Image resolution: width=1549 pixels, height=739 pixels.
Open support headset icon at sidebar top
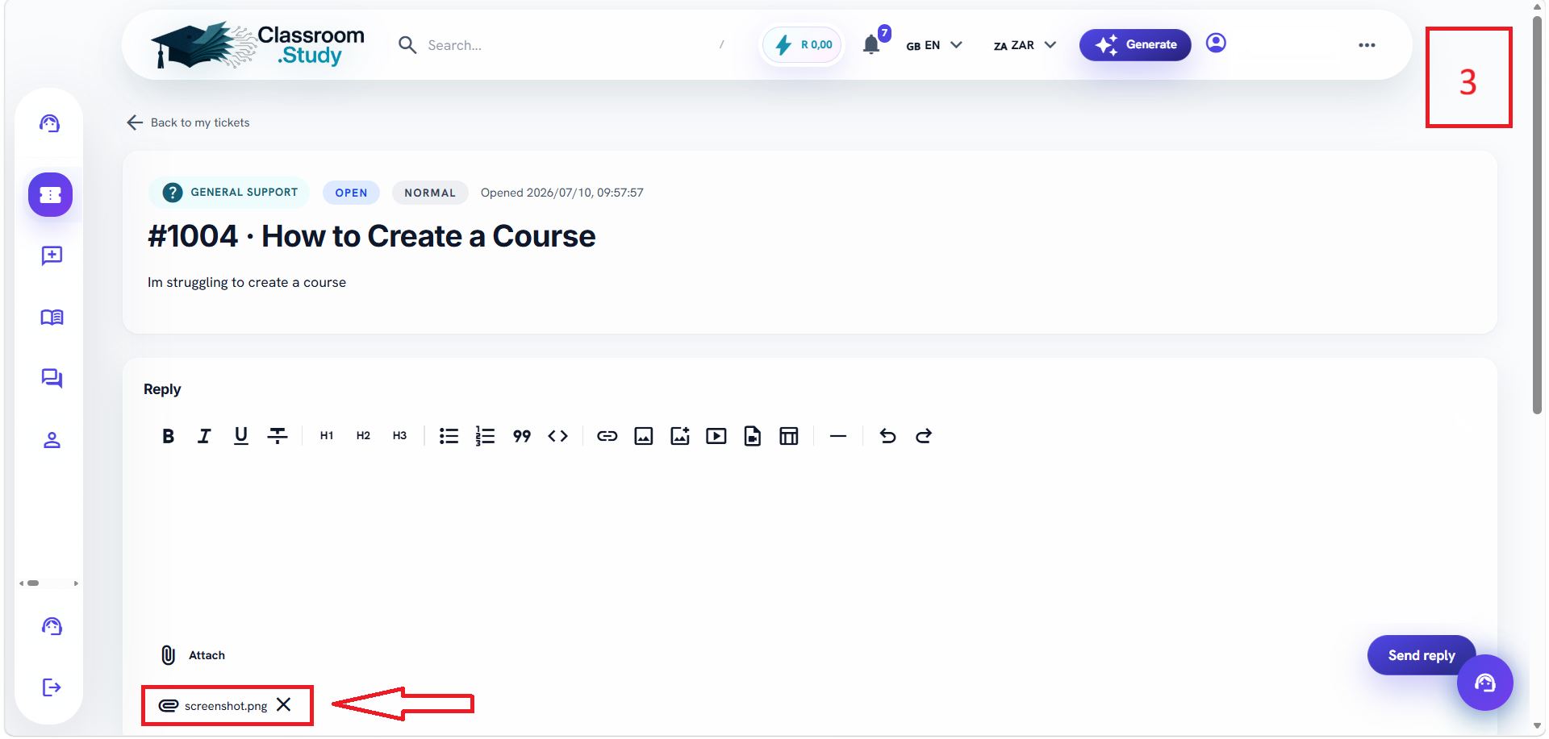pyautogui.click(x=50, y=123)
